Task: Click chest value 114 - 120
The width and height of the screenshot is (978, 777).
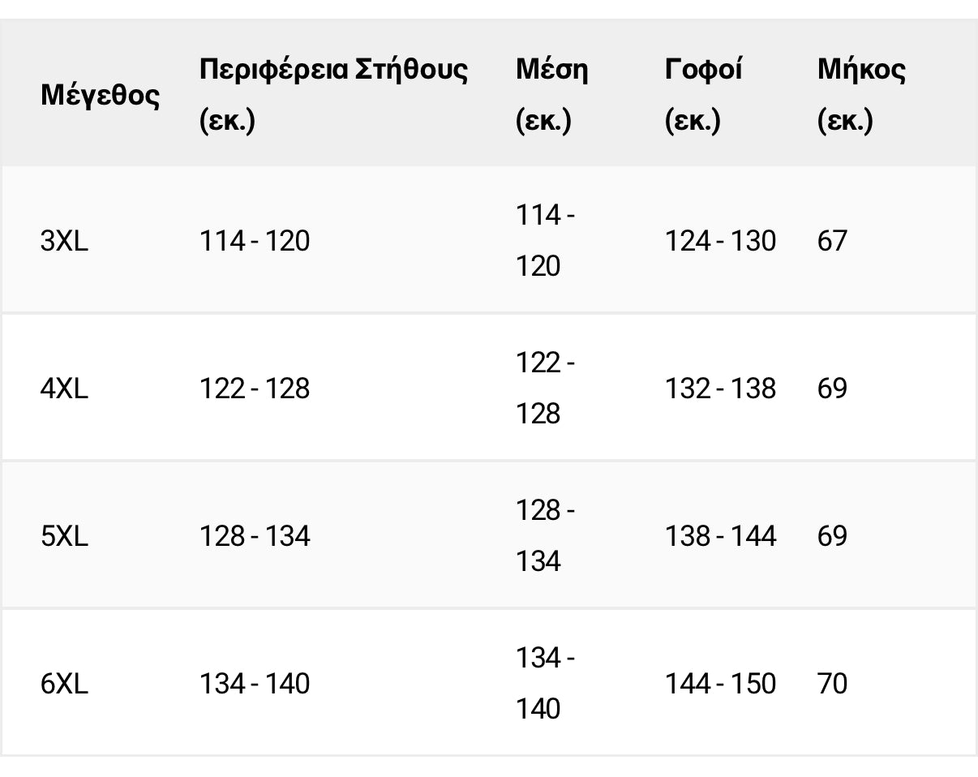Action: (x=255, y=241)
